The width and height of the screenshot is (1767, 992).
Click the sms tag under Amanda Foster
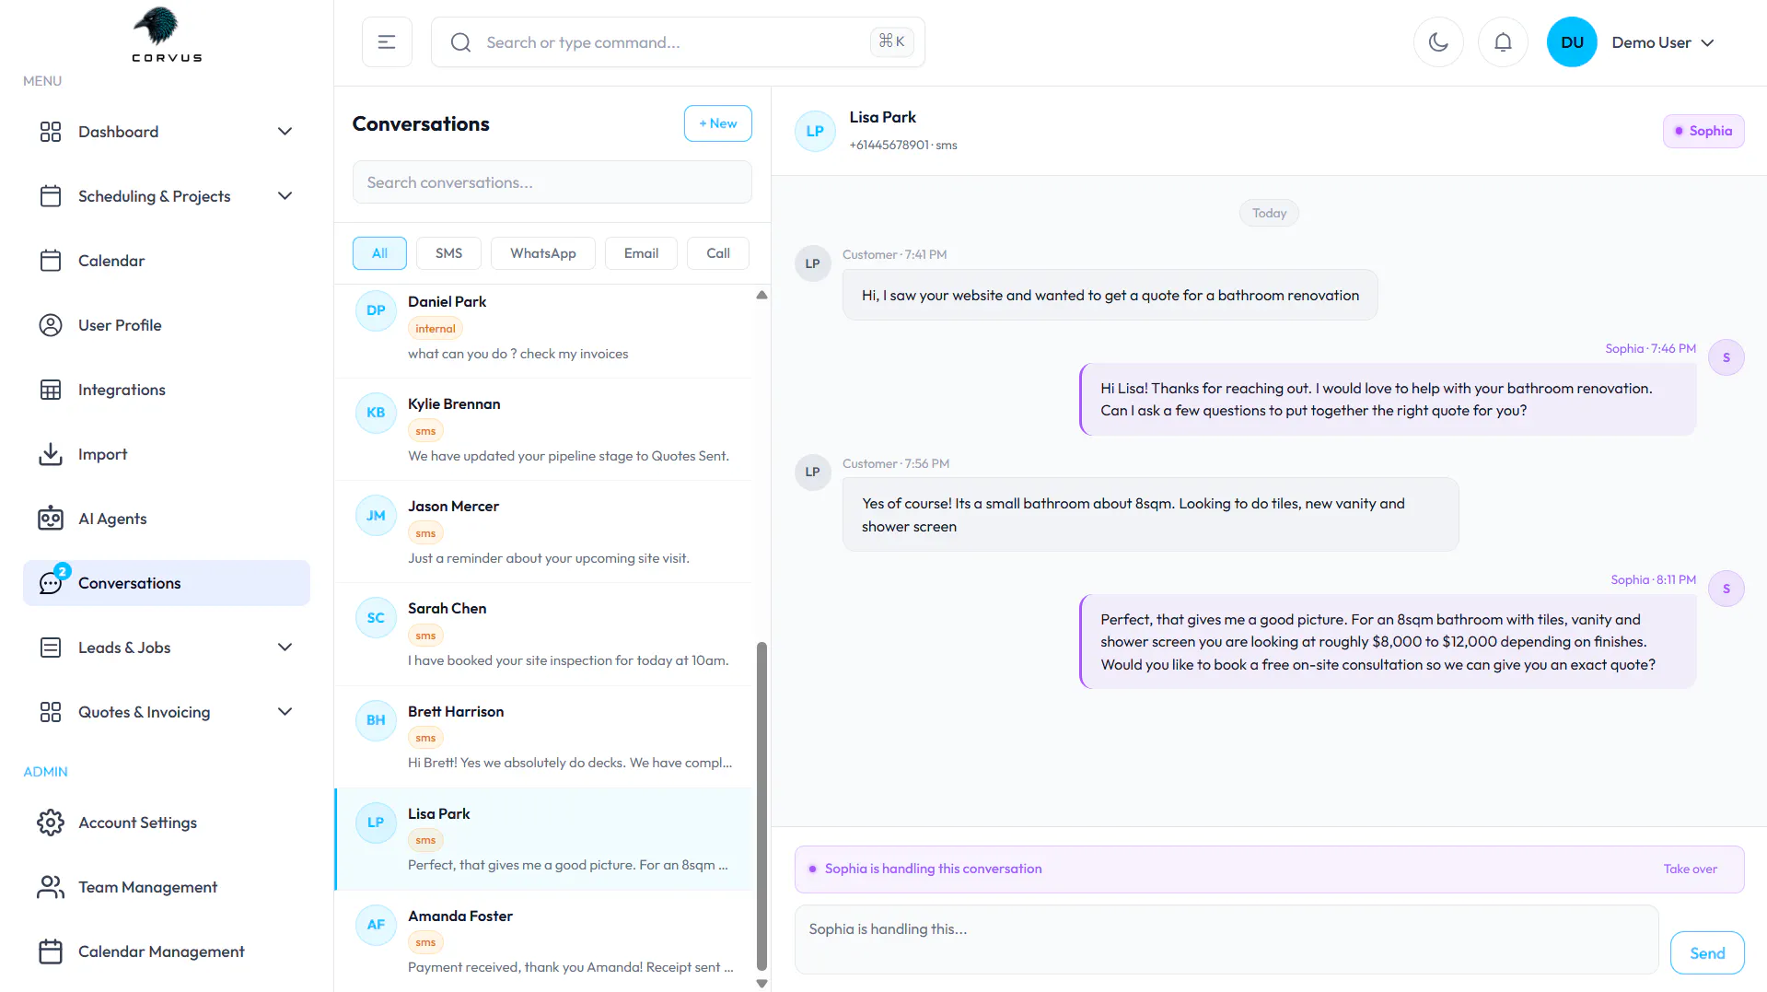[425, 942]
